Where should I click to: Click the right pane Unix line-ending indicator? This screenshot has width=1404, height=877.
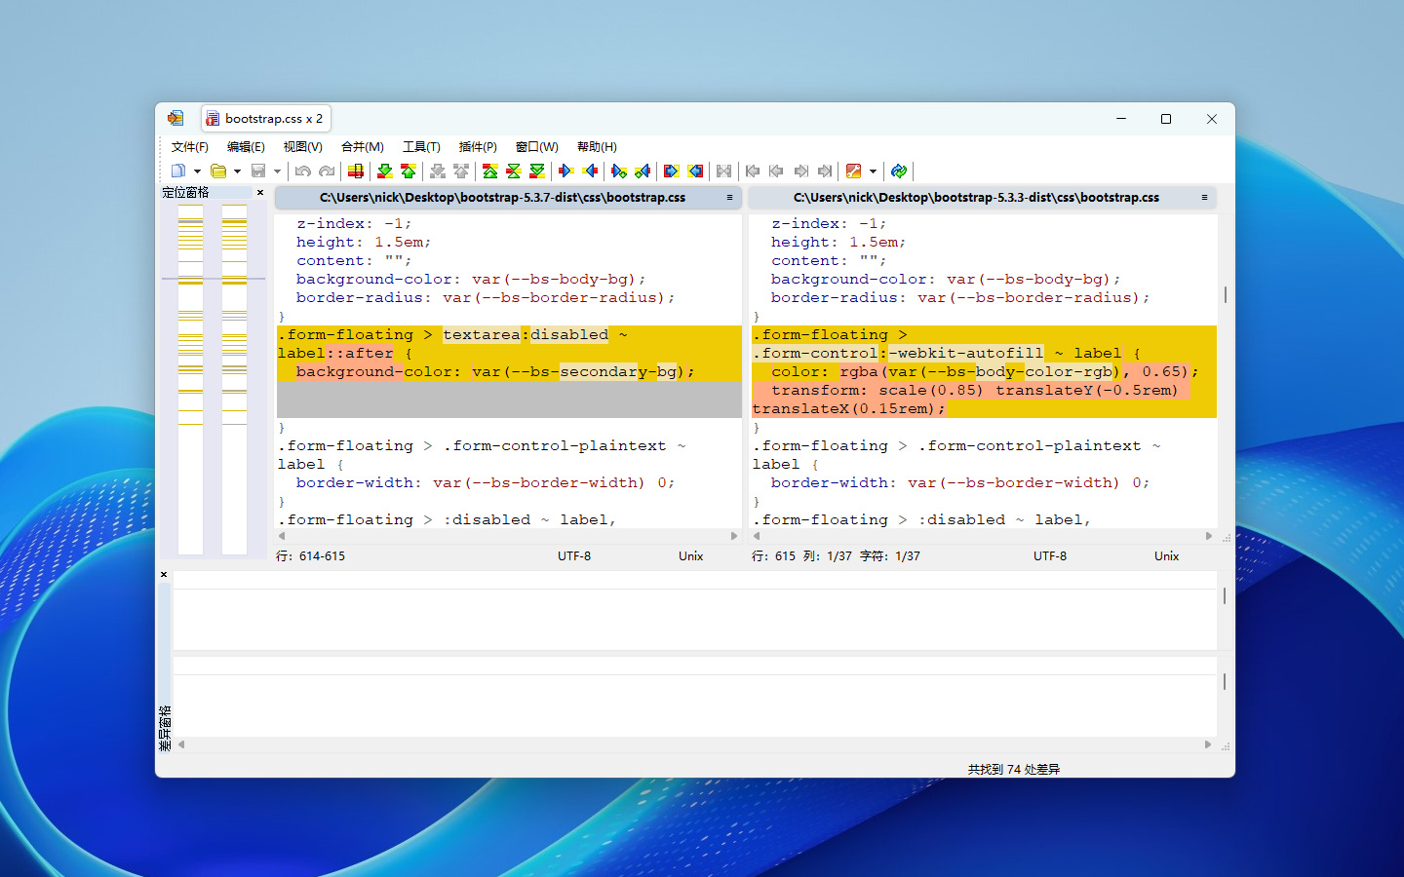pos(1166,556)
